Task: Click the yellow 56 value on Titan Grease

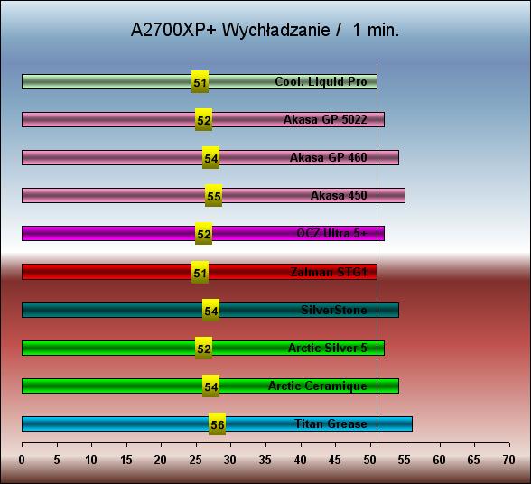Action: click(217, 424)
